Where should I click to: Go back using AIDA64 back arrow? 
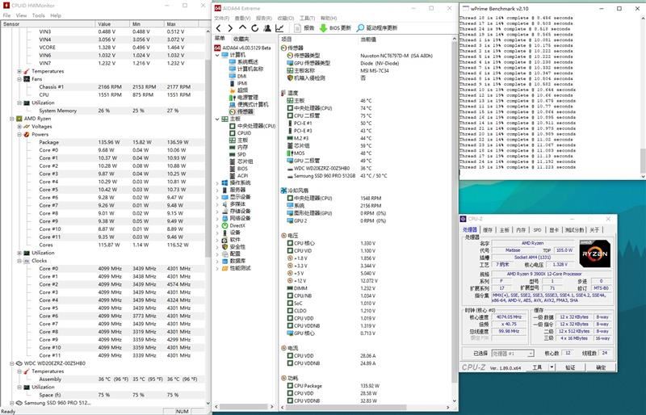[x=219, y=28]
